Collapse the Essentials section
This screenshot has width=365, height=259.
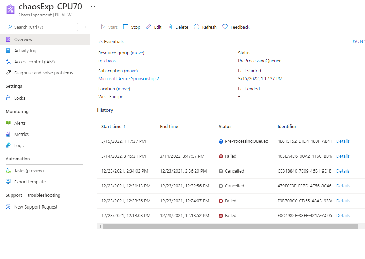(101, 42)
